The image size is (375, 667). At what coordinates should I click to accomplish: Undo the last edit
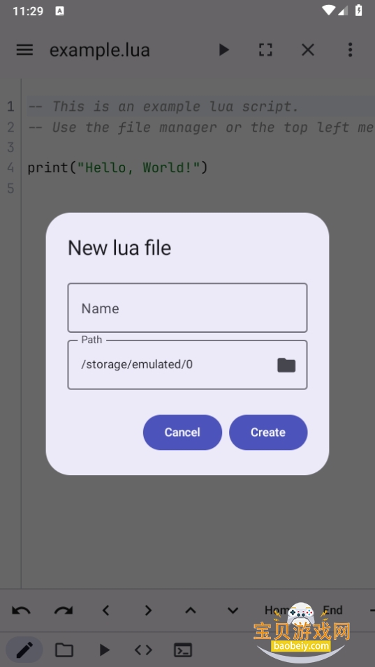tap(21, 610)
